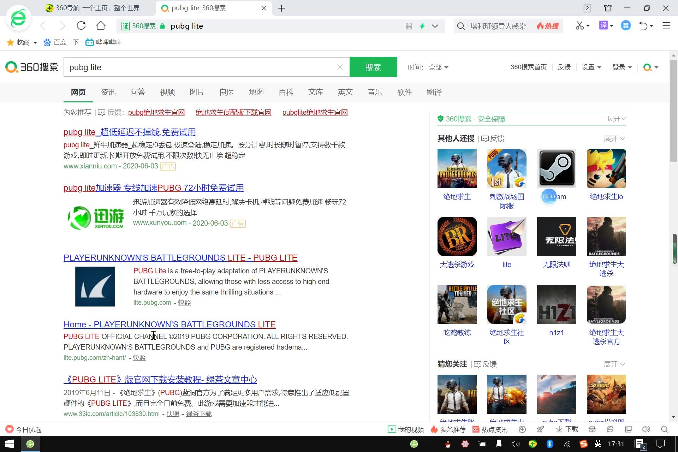Click the Bluetooth tray icon
The image size is (678, 452).
[549, 444]
